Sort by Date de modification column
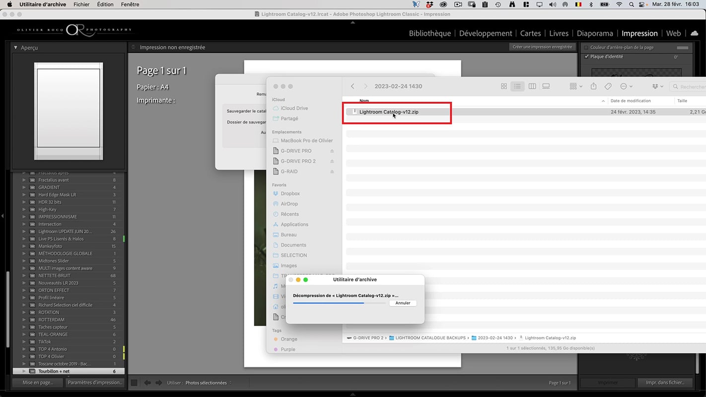This screenshot has height=397, width=706. click(631, 101)
